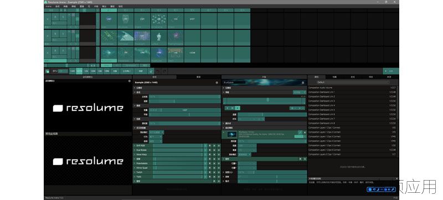443x200 pixels.
Task: Expand the Mirror Quad effect parameters
Action: click(135, 168)
